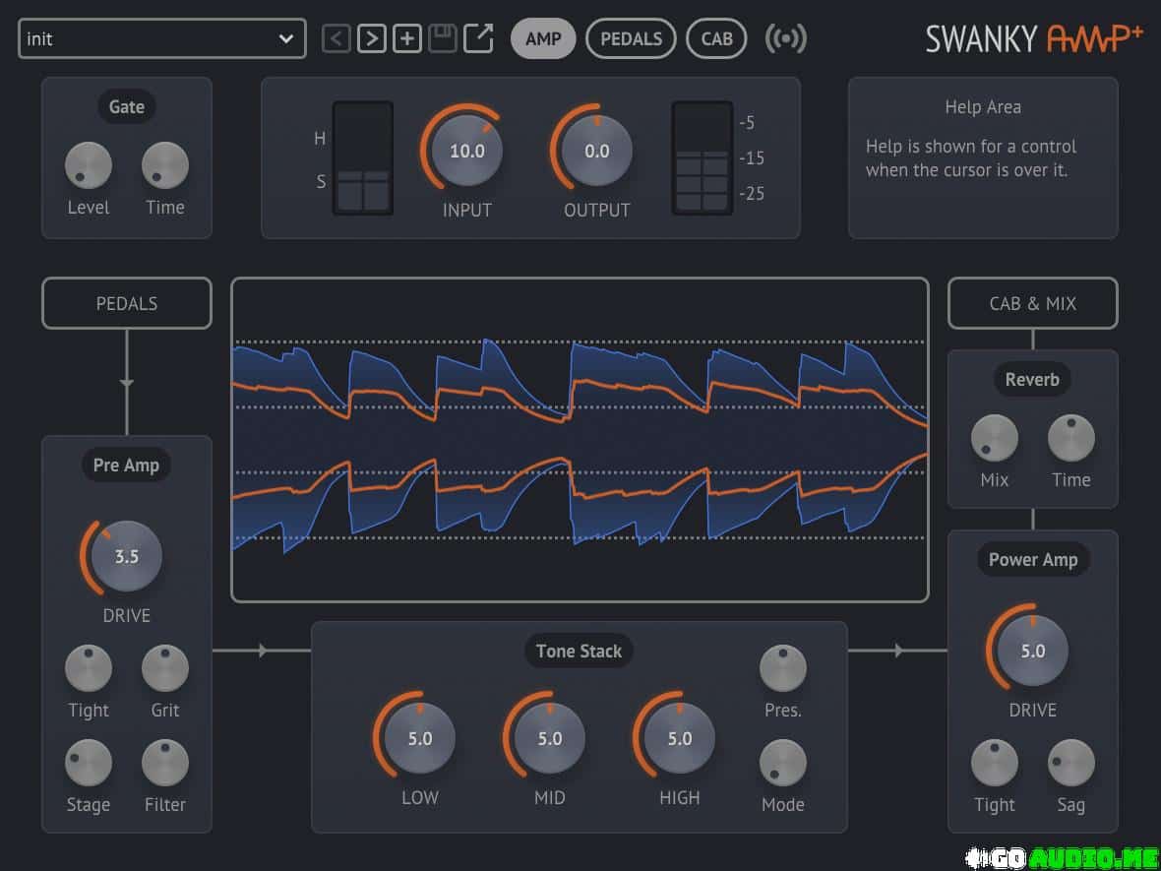Click the OUTPUT gain knob
Screen dimensions: 1161x871
(597, 152)
